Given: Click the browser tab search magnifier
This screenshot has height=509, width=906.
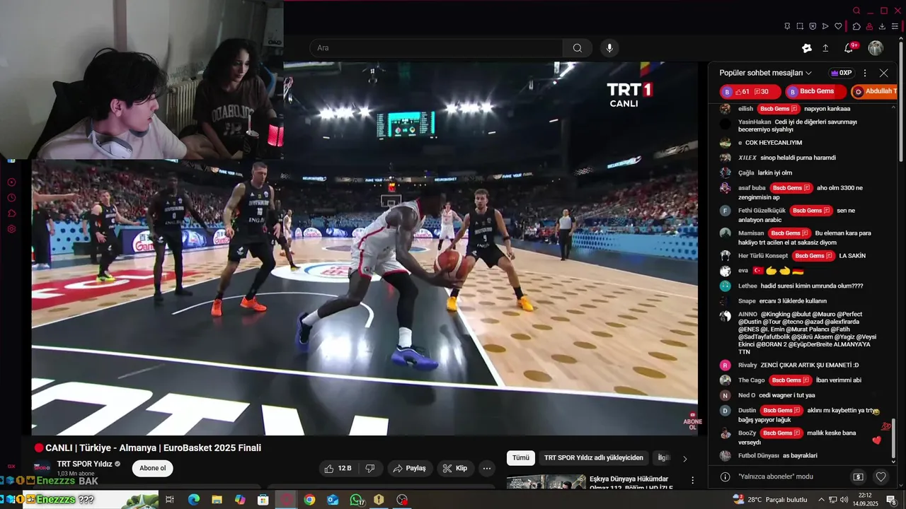Looking at the screenshot, I should point(856,11).
